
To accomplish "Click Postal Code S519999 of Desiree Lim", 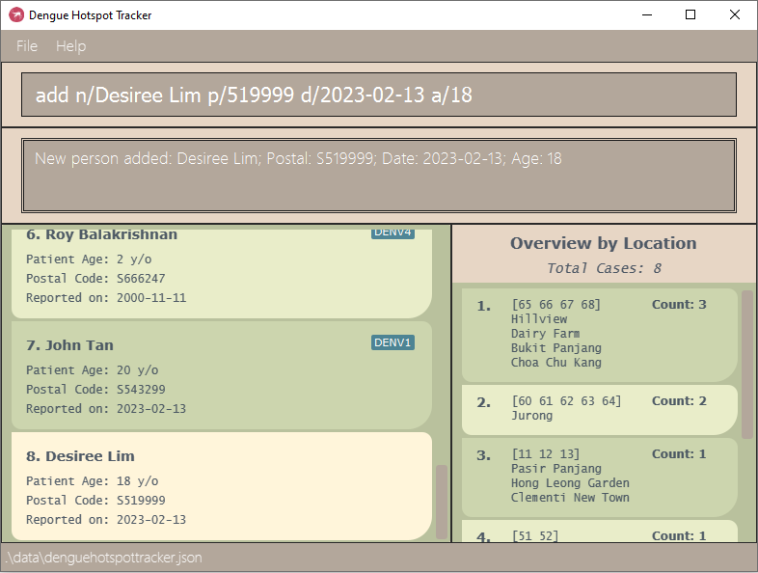I will 95,501.
